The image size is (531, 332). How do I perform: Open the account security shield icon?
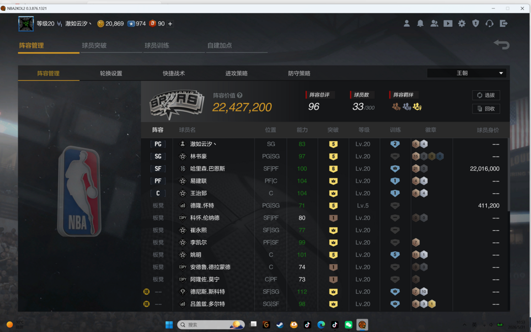(475, 24)
